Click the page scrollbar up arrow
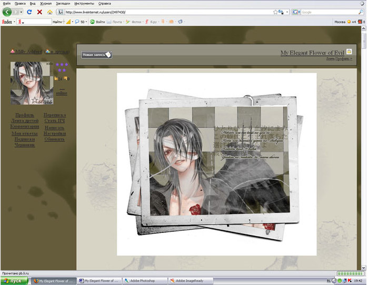 364,28
